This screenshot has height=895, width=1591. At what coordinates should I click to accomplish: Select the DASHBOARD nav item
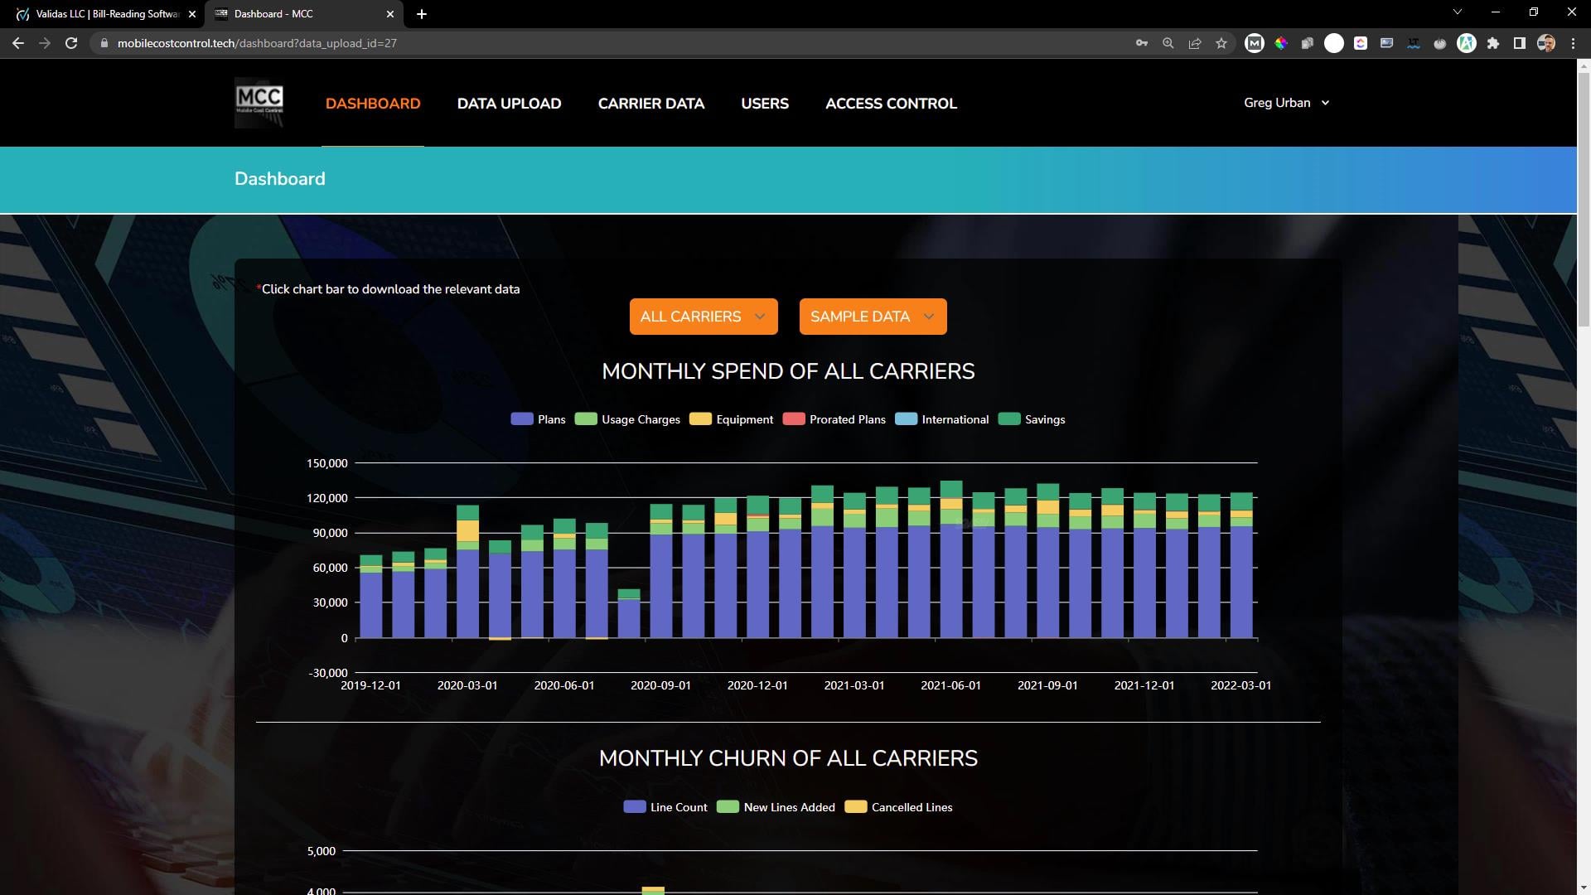point(373,104)
